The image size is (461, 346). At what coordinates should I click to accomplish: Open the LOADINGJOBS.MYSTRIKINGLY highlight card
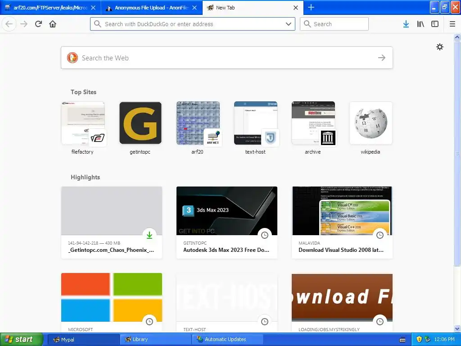coord(342,302)
